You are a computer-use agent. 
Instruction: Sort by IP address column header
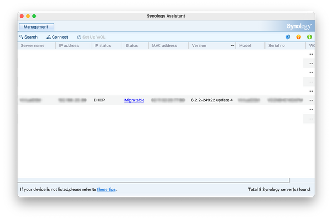coord(73,46)
